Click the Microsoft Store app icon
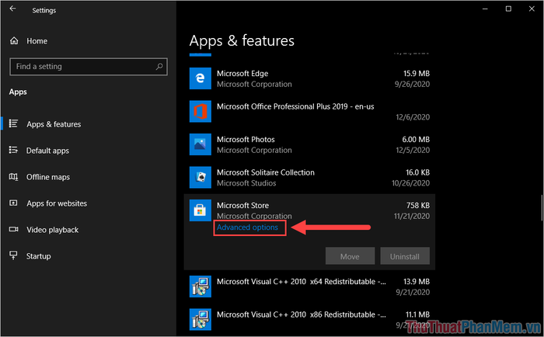The width and height of the screenshot is (544, 337). 201,210
